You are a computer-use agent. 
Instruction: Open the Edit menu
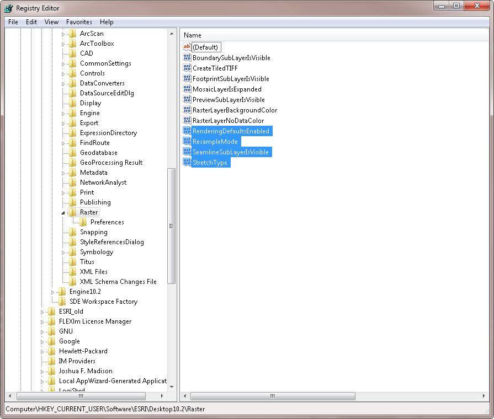[31, 22]
